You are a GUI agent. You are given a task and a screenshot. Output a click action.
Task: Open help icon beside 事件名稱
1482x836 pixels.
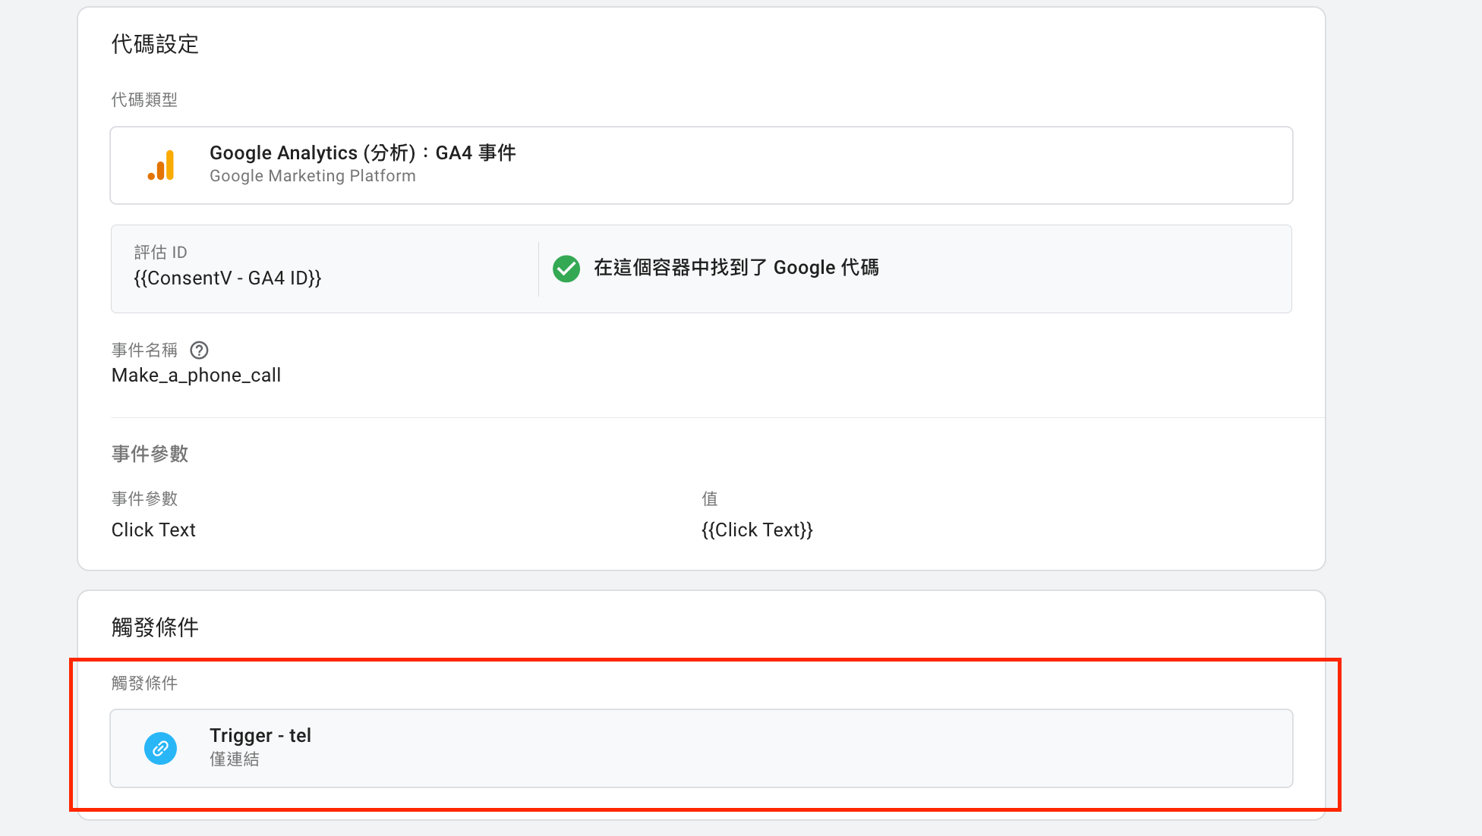[x=199, y=350]
